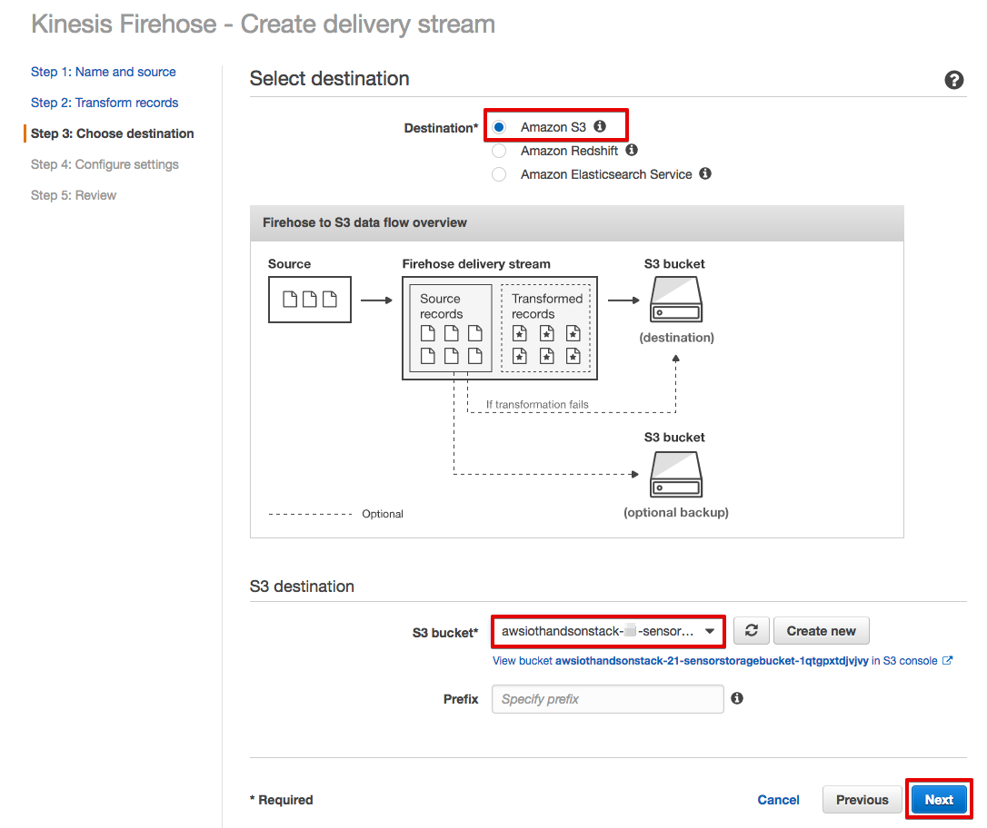Show info for Amazon Elasticsearch Service
The height and width of the screenshot is (828, 987).
tap(705, 173)
